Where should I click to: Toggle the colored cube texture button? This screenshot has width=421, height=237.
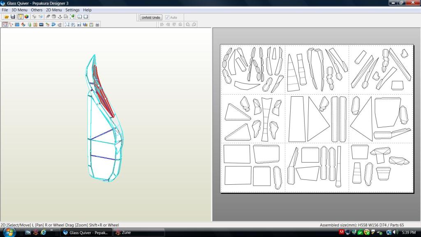[27, 16]
